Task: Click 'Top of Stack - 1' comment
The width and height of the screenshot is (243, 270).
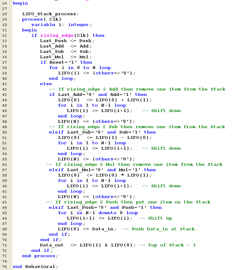Action: point(167,245)
